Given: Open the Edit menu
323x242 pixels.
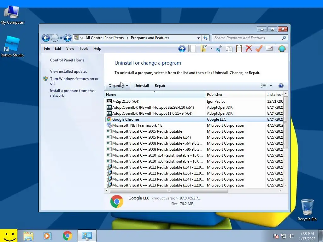Looking at the screenshot, I should [58, 49].
